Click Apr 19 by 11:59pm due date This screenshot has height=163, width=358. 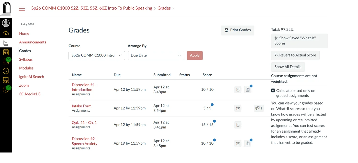click(x=130, y=144)
